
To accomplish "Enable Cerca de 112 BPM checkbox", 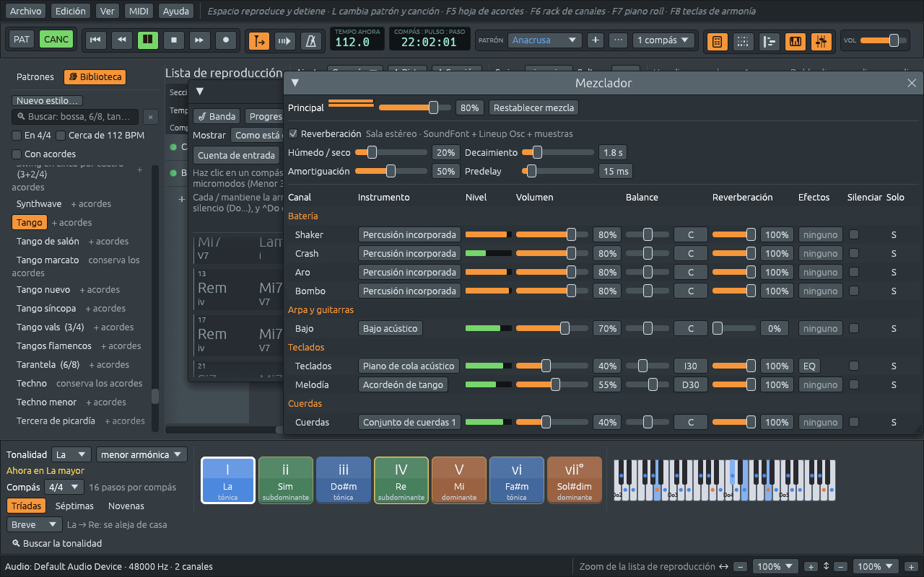I will (61, 136).
